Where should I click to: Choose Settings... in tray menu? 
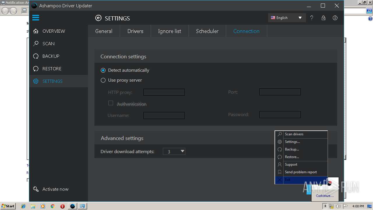[301, 142]
